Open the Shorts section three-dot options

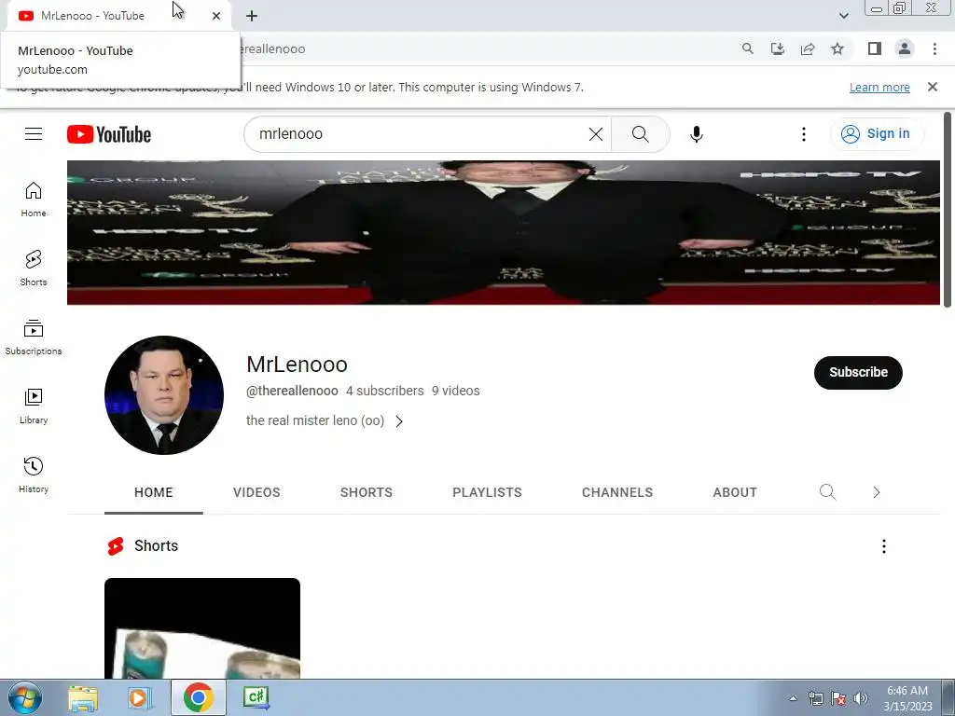884,546
